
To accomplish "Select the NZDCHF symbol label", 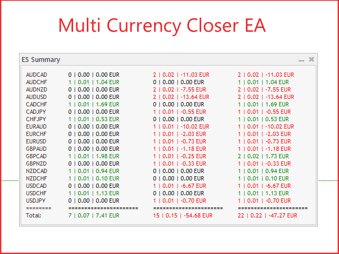I will (x=37, y=178).
